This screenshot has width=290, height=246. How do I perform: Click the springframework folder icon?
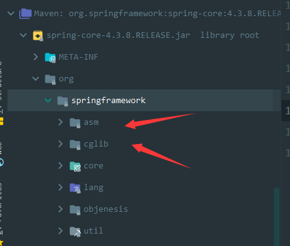click(x=63, y=101)
